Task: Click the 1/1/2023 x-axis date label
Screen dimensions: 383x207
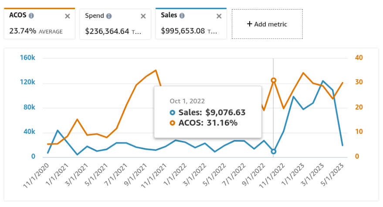Action: point(295,175)
